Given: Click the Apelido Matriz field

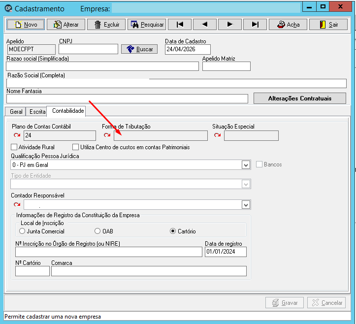Looking at the screenshot, I should coord(227,66).
